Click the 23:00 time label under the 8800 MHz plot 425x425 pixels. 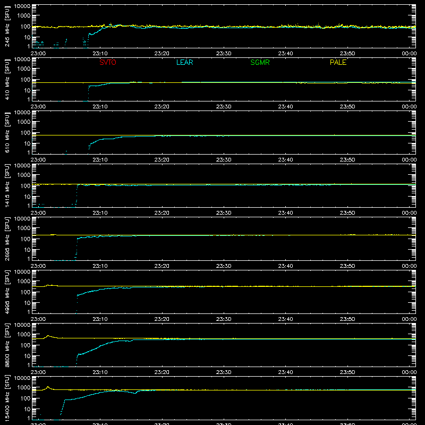[x=38, y=372]
